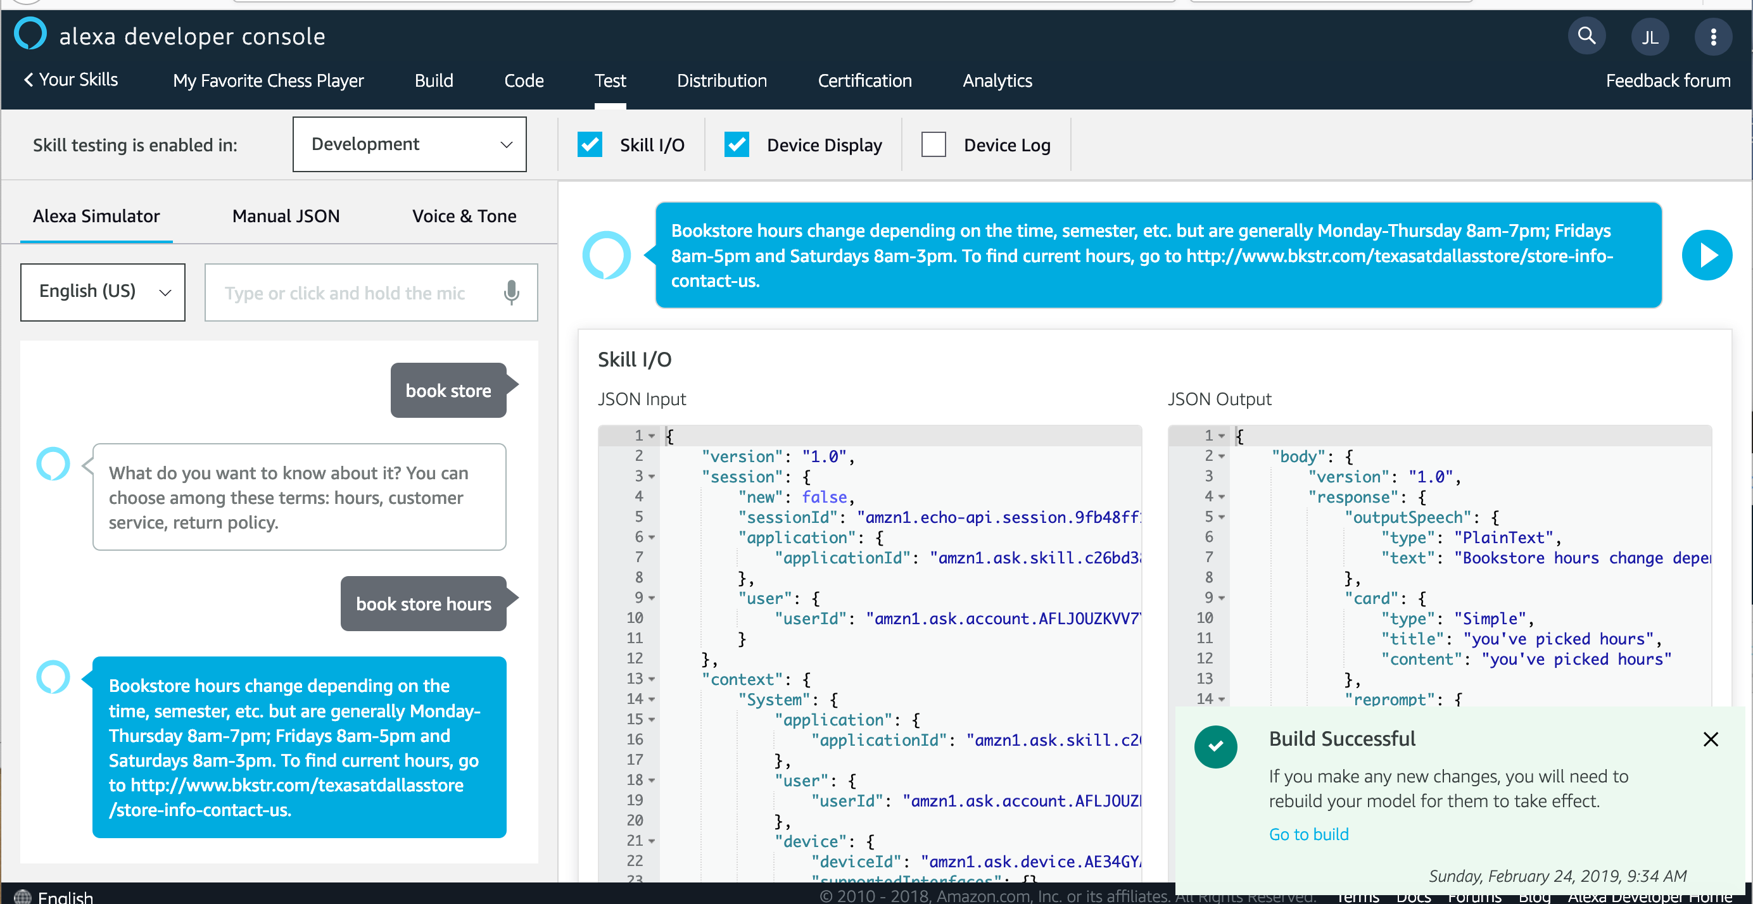Screen dimensions: 1753x904
Task: Open the Build tab in navigation
Action: (x=433, y=81)
